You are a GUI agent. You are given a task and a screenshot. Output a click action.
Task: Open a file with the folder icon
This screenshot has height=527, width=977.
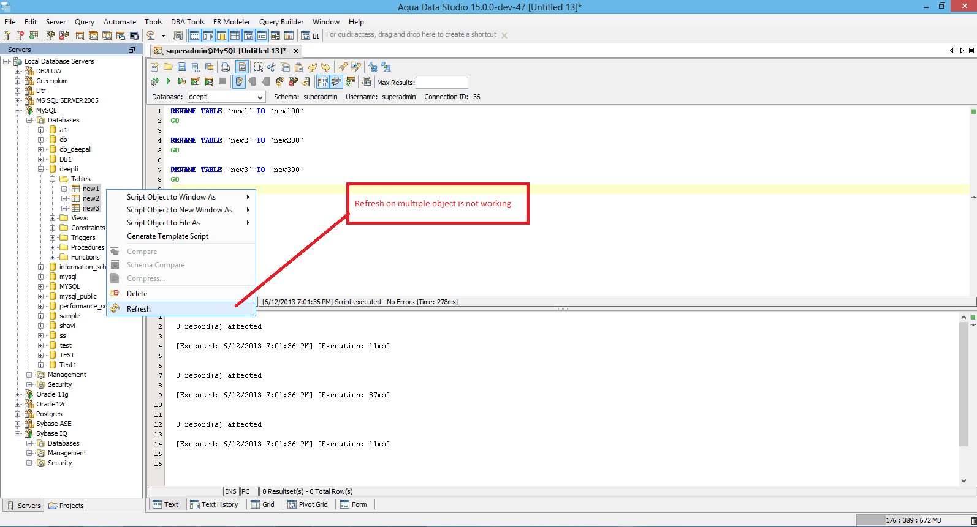point(169,67)
